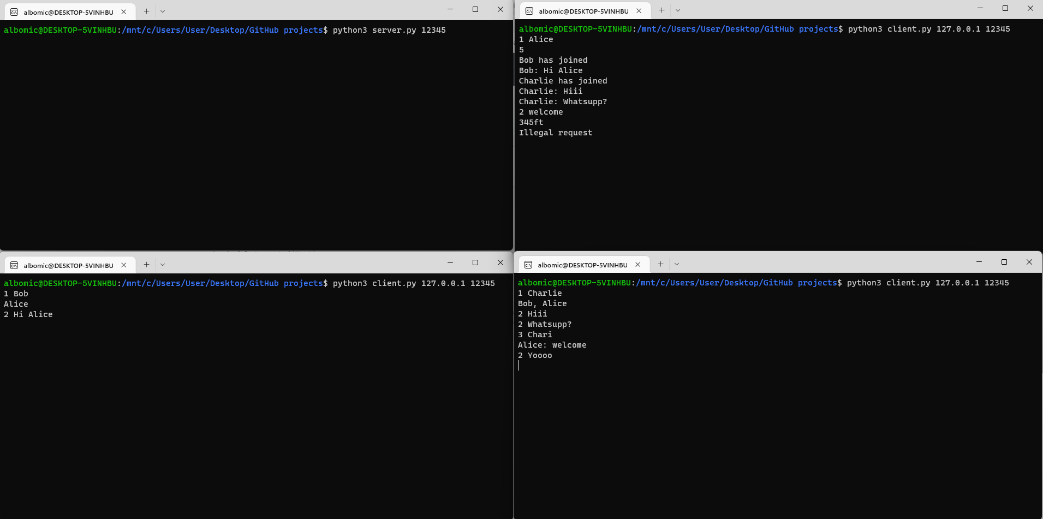
Task: Close the tab in Alice's client window
Action: [639, 10]
